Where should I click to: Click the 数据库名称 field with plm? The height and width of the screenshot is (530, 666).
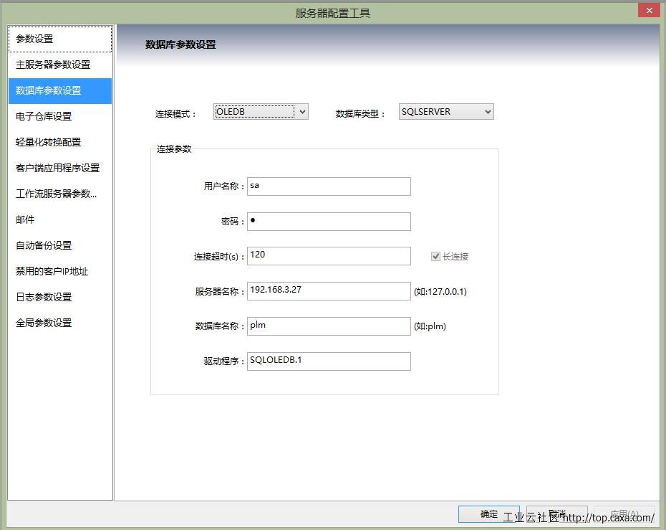pyautogui.click(x=329, y=326)
